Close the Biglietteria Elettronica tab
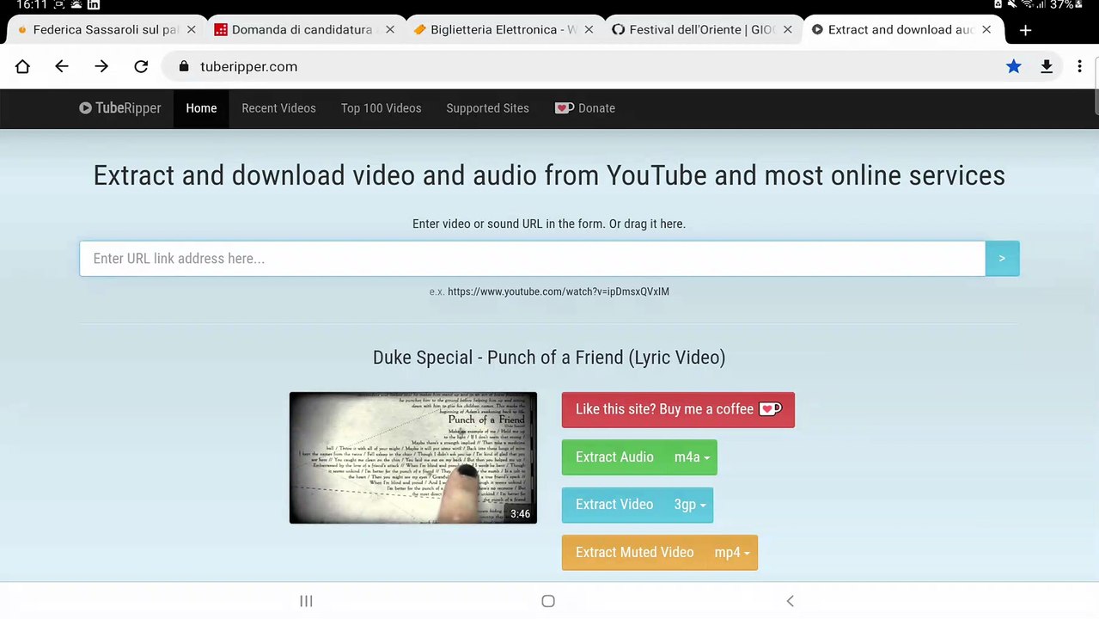1099x619 pixels. point(589,29)
